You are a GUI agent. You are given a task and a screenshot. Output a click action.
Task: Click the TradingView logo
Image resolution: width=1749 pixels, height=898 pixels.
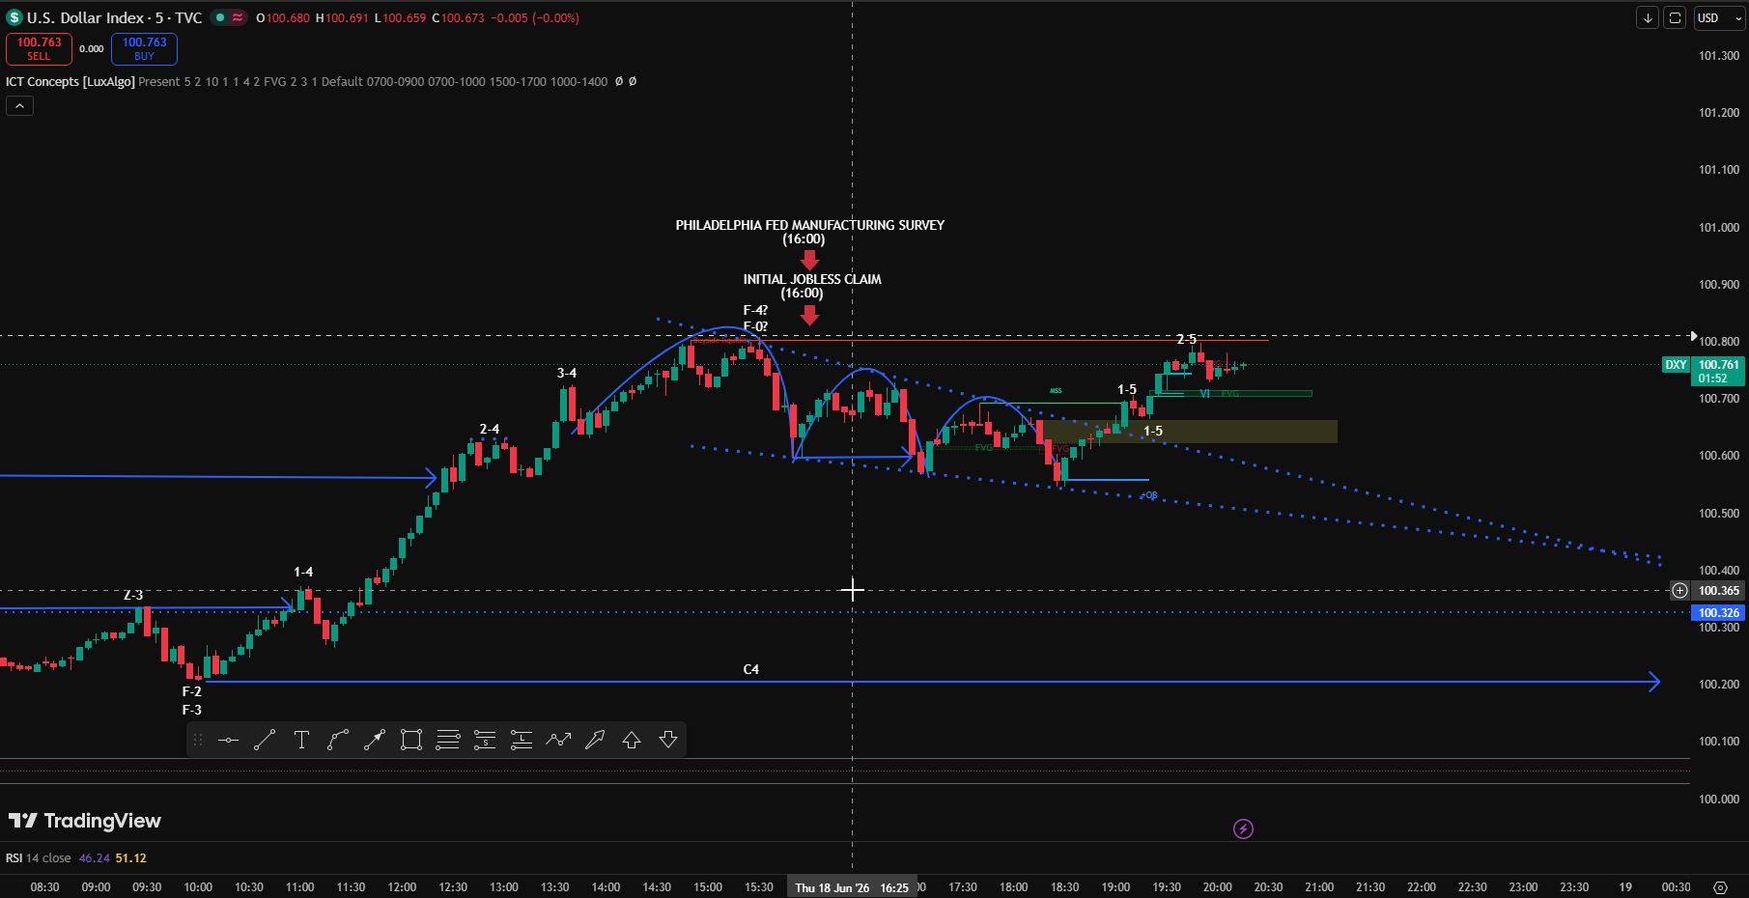click(85, 821)
